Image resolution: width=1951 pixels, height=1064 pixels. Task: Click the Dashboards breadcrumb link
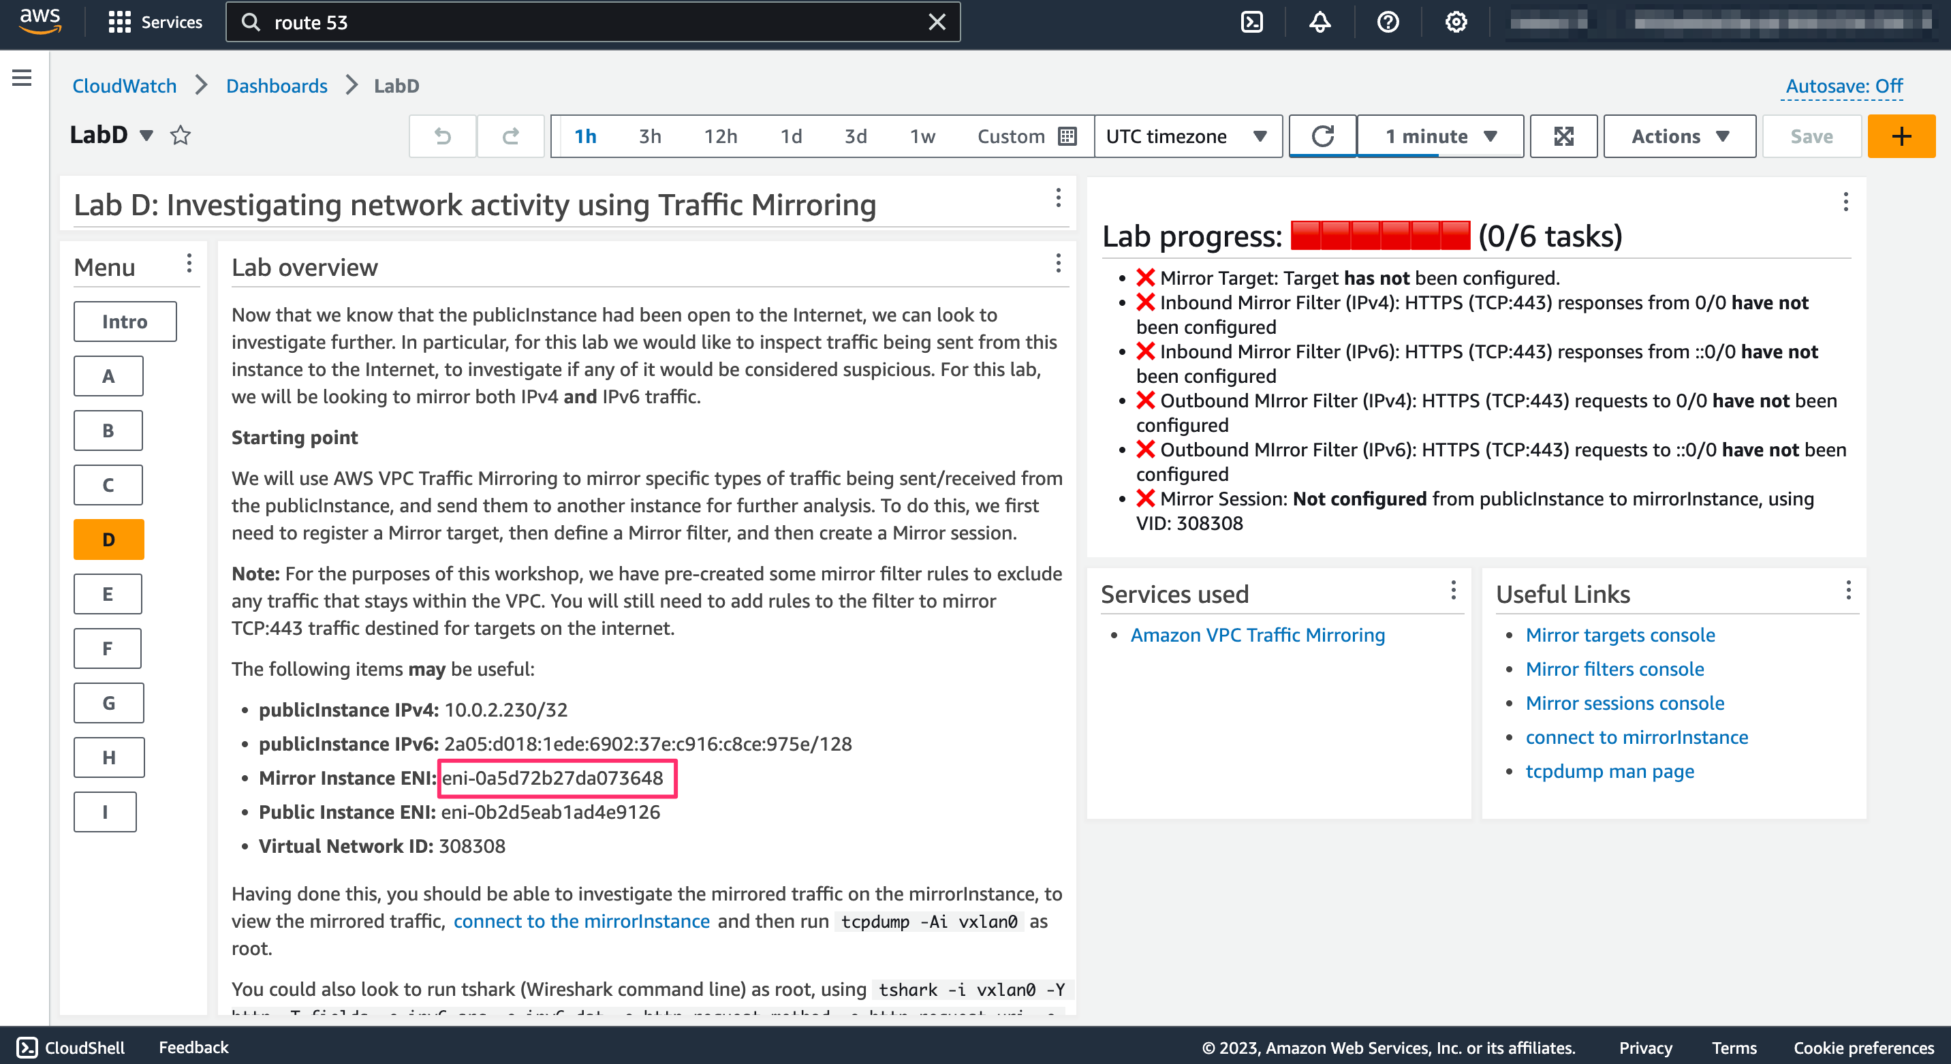pyautogui.click(x=277, y=86)
